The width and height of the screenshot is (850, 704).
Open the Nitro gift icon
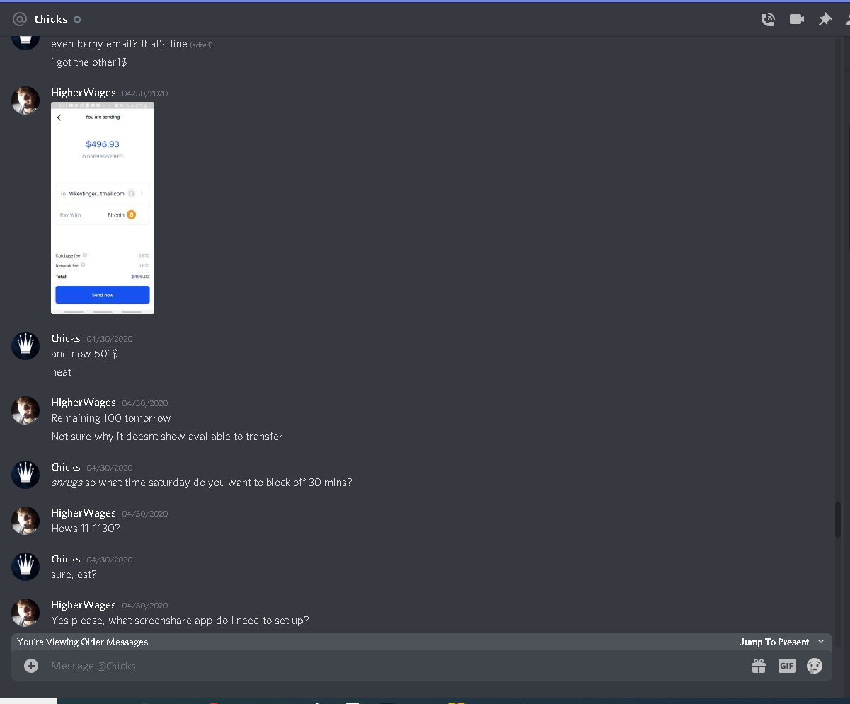[x=759, y=666]
